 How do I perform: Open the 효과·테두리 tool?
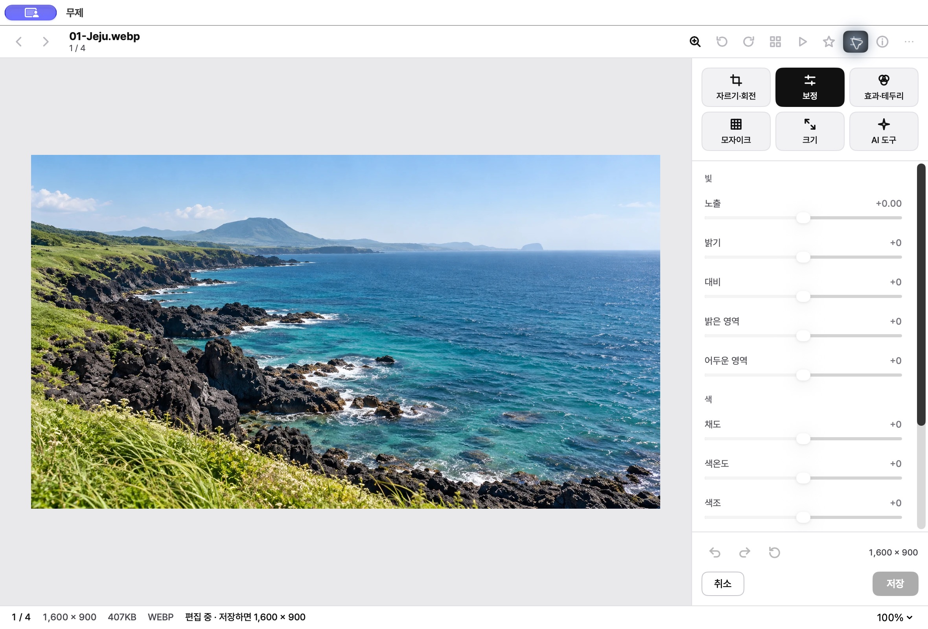click(x=883, y=87)
